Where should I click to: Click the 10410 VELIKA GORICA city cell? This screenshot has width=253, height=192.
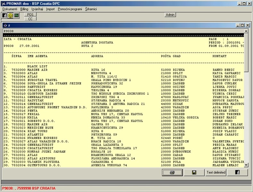coord(180,117)
